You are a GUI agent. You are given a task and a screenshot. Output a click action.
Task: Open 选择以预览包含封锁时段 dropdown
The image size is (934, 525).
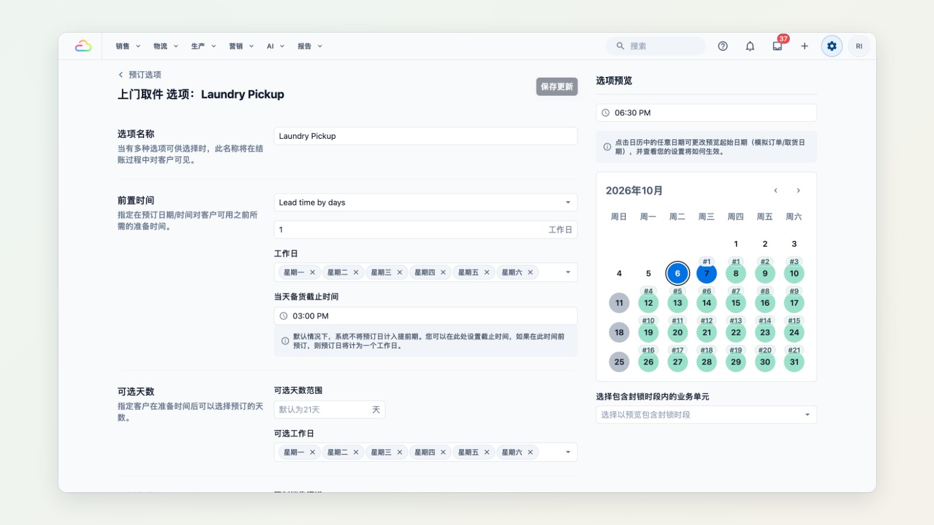coord(706,415)
